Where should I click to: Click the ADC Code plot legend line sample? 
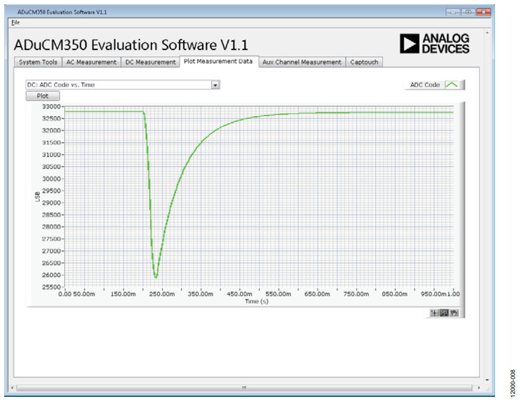(x=452, y=85)
